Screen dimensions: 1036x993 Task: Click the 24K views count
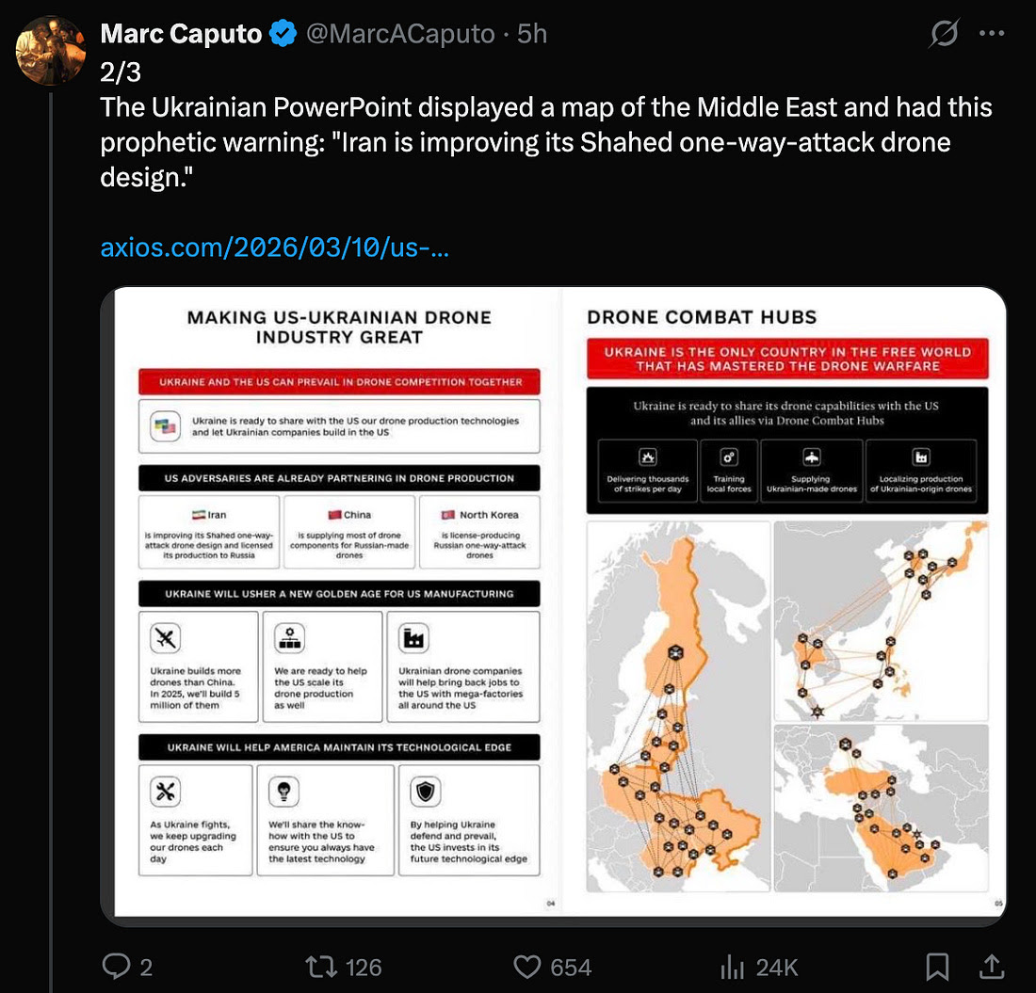tap(778, 967)
